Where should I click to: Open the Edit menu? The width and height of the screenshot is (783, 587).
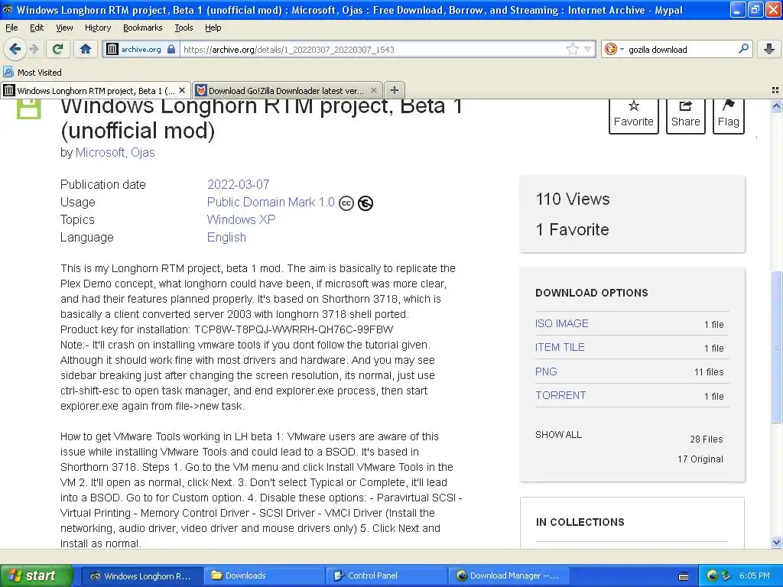click(x=37, y=28)
